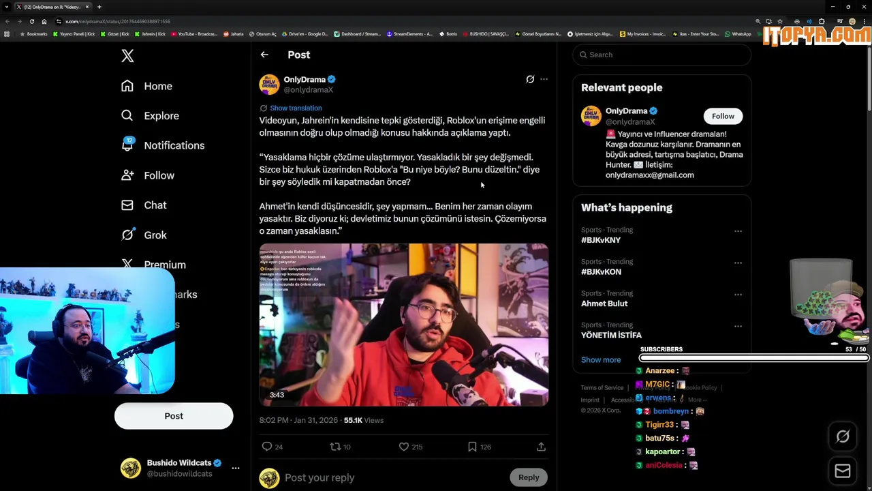The width and height of the screenshot is (872, 491).
Task: Open Explore from the sidebar
Action: [150, 116]
